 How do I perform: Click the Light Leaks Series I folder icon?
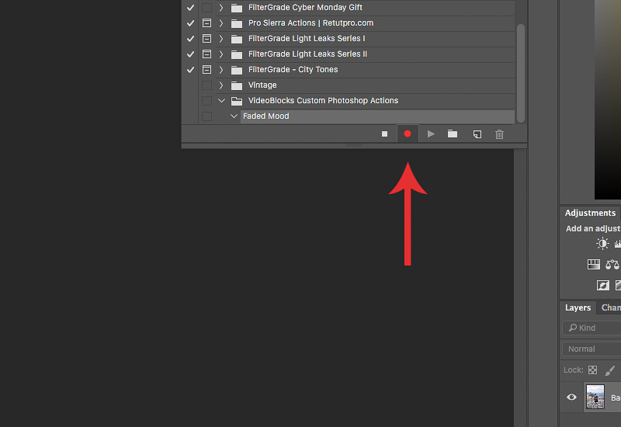pos(237,39)
